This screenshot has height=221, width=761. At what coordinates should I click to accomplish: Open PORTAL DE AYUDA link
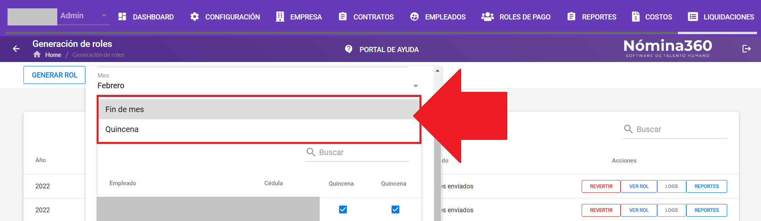(389, 50)
